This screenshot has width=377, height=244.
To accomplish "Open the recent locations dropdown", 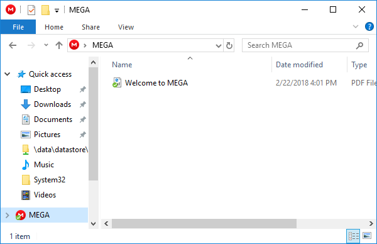I will 46,45.
